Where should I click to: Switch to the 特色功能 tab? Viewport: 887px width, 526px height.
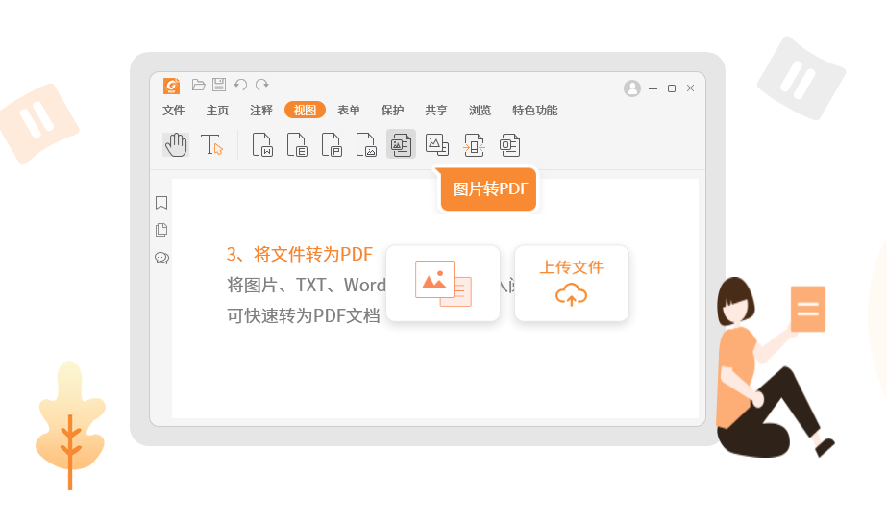point(535,111)
